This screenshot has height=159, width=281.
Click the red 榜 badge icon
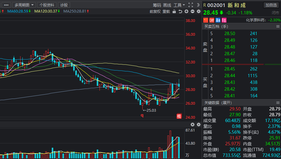pos(179,116)
